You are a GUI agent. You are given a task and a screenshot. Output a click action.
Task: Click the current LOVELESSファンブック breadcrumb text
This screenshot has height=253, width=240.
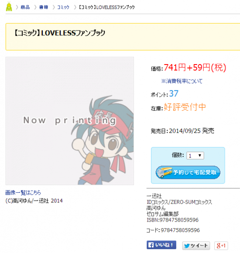(106, 7)
